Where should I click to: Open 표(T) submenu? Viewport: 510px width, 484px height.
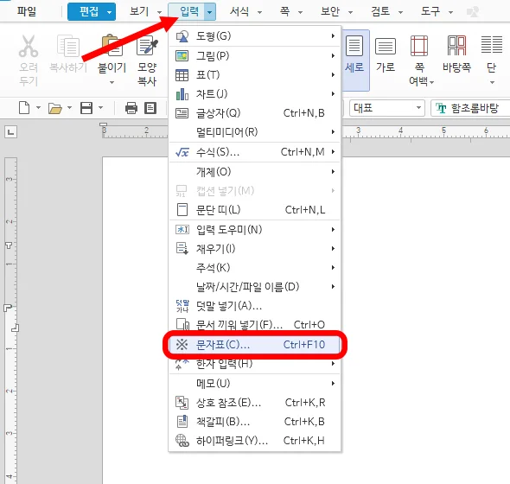click(x=255, y=75)
